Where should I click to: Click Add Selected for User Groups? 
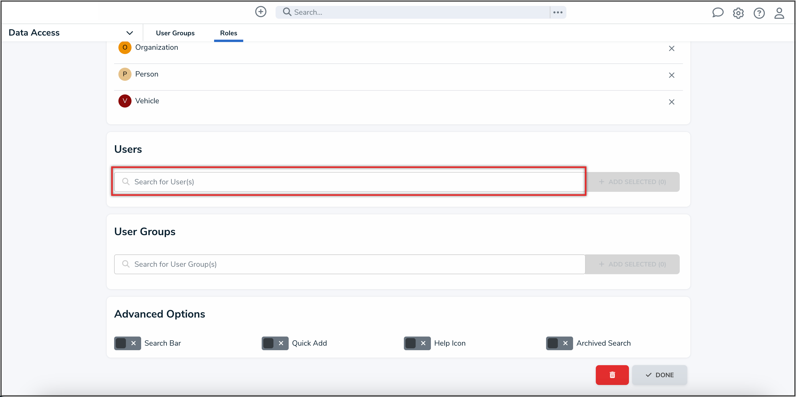[x=632, y=264]
